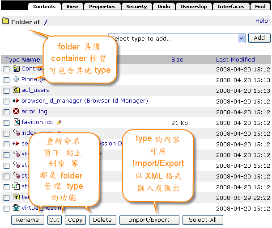Image resolution: width=272 pixels, height=228 pixels.
Task: Click the Delete button
Action: pyautogui.click(x=102, y=220)
